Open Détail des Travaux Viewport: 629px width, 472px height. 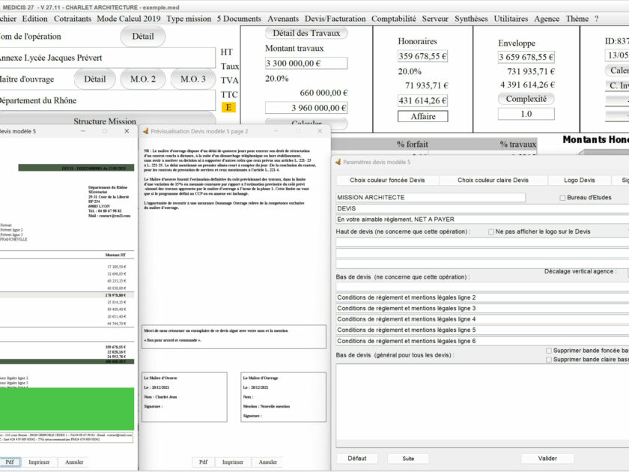306,33
